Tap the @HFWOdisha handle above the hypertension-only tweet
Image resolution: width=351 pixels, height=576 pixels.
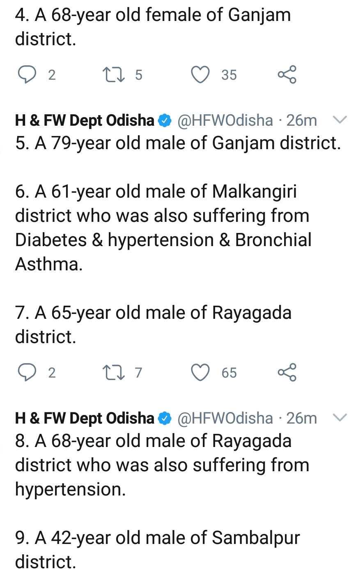pyautogui.click(x=225, y=418)
